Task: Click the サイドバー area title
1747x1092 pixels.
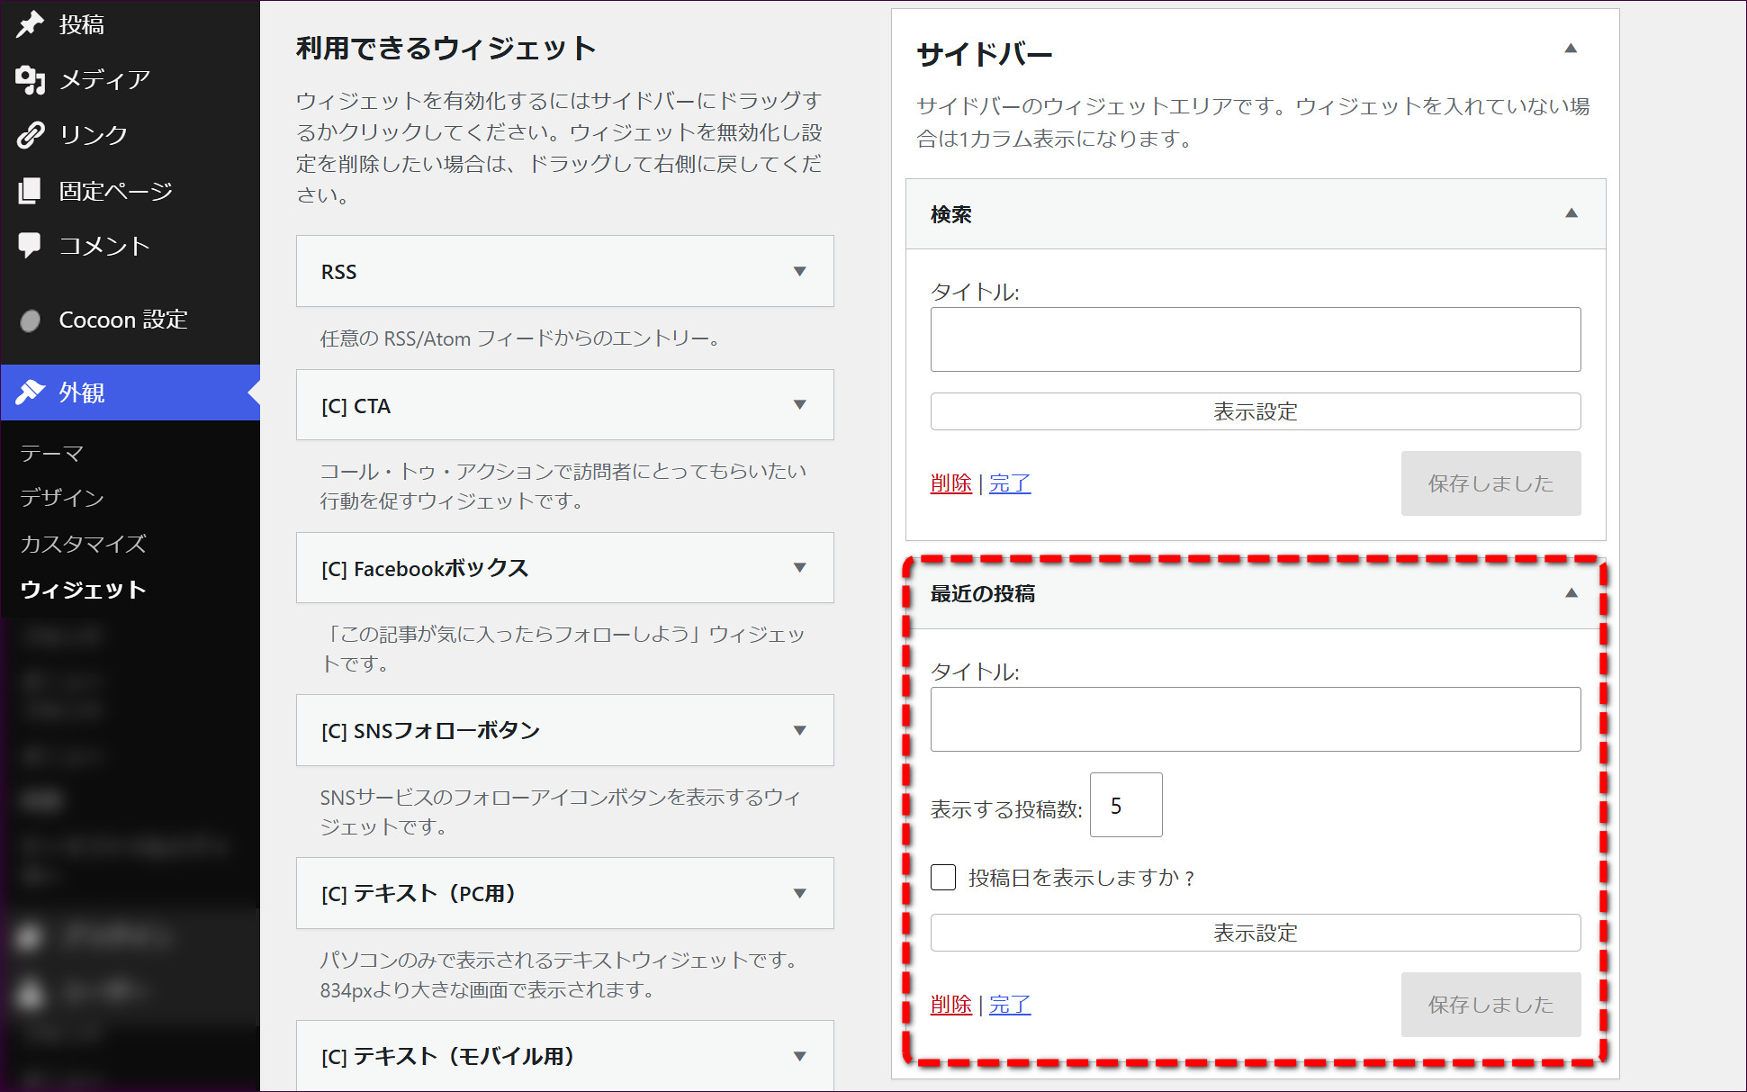Action: (985, 54)
